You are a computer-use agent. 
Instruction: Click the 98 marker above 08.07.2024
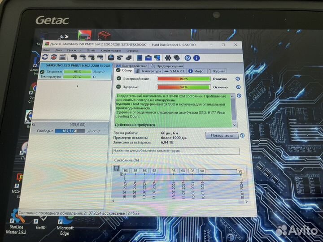[x=126, y=171]
